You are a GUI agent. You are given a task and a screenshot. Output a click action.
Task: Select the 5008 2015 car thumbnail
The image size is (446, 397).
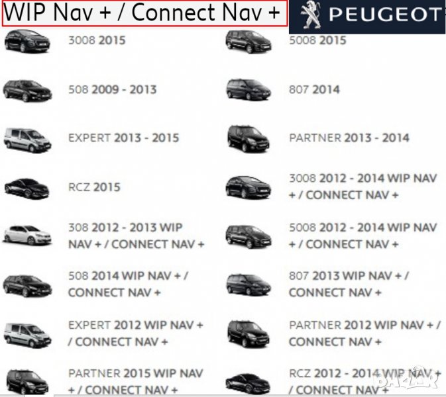click(x=249, y=42)
